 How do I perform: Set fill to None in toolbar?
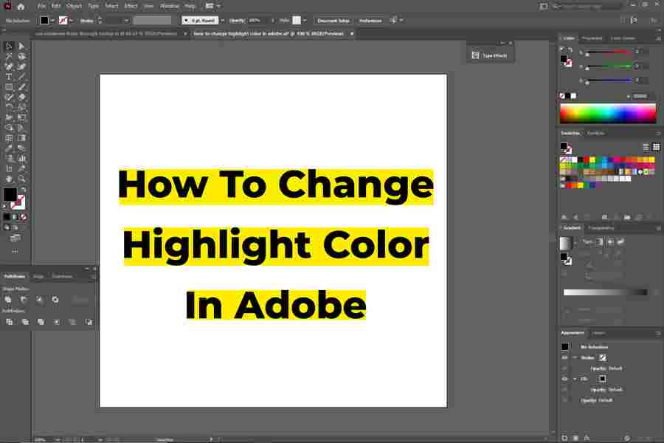(24, 217)
